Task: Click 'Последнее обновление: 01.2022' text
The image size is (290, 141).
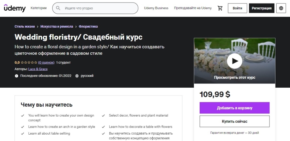Action: (46, 76)
